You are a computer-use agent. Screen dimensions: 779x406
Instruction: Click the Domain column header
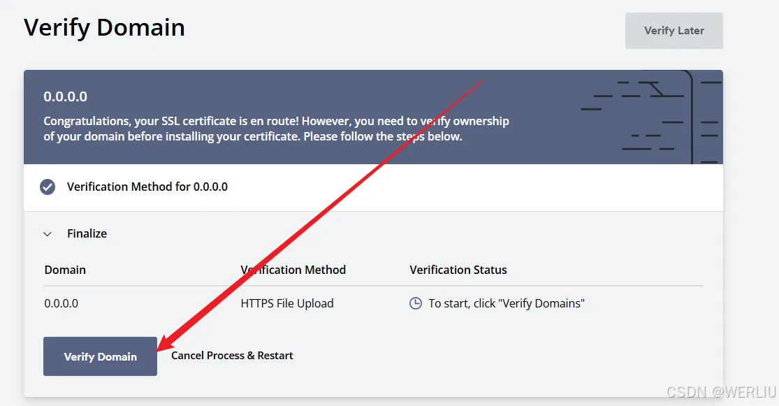[65, 270]
